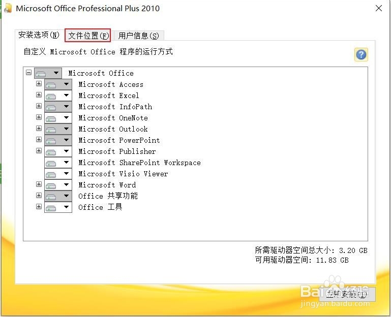Select the Microsoft InfoPath tree item
Viewport: 391px width, 317px height.
[115, 107]
